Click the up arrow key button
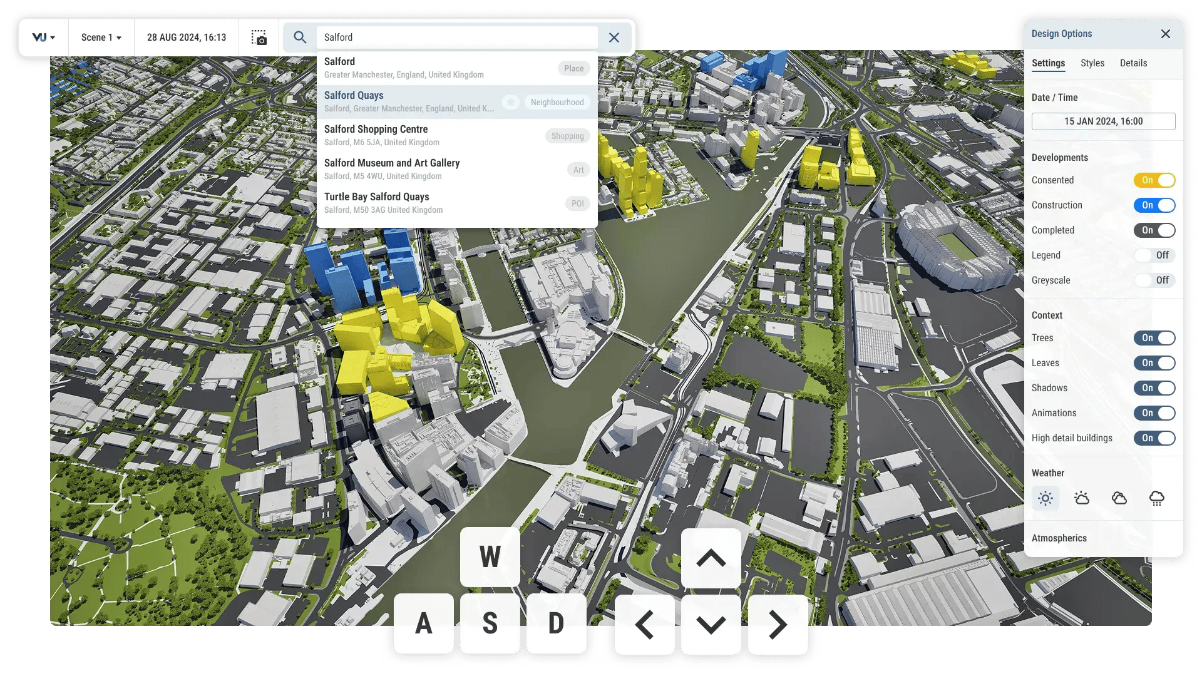The image size is (1202, 676). pyautogui.click(x=711, y=558)
